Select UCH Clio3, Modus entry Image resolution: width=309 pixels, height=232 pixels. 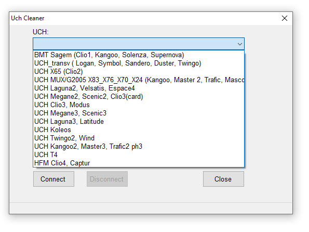139,105
